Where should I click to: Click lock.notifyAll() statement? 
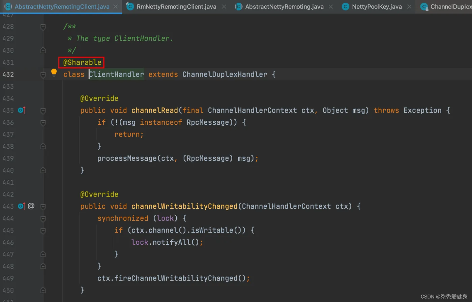click(167, 242)
